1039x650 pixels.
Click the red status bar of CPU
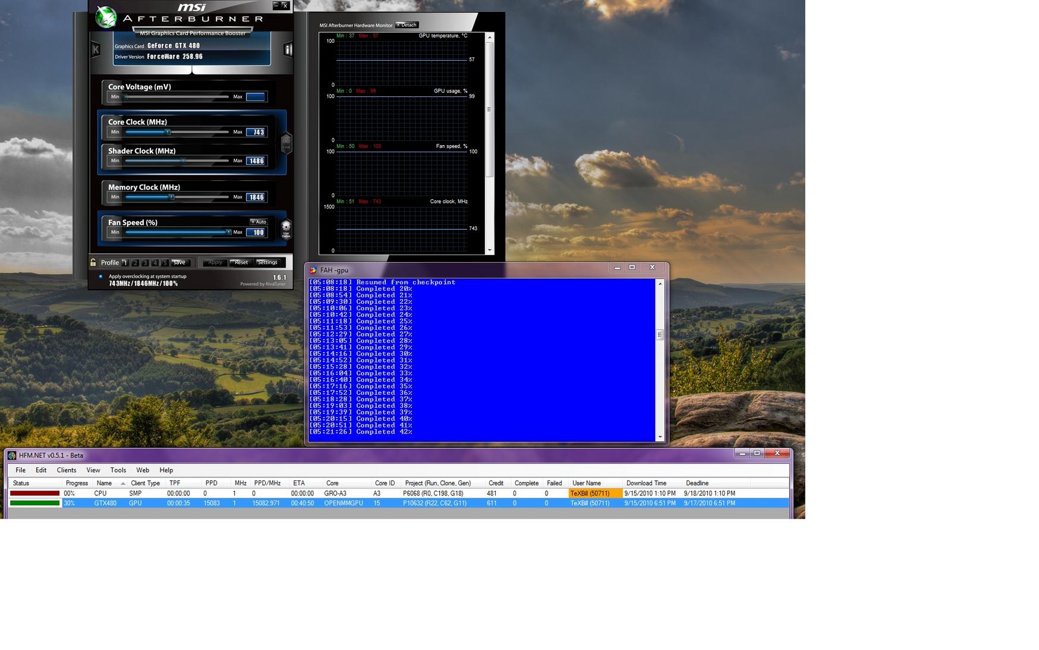click(x=35, y=493)
